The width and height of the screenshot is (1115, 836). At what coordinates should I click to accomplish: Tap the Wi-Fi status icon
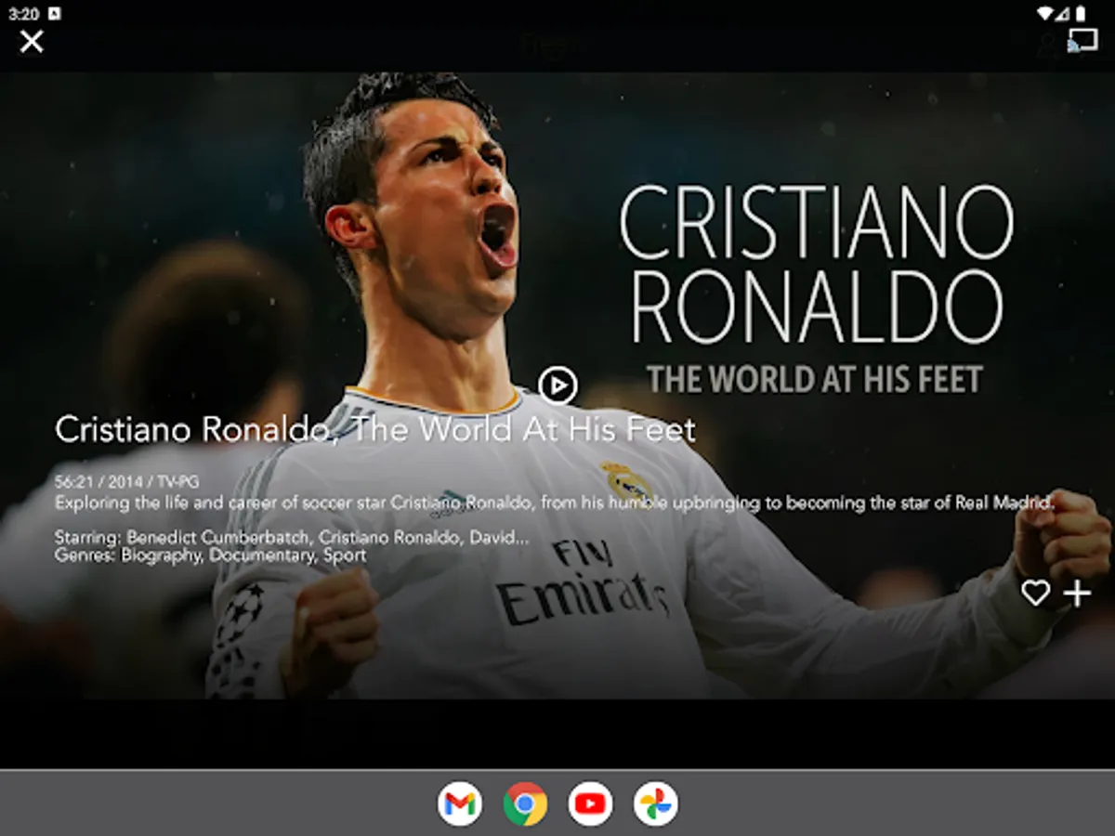(1045, 13)
